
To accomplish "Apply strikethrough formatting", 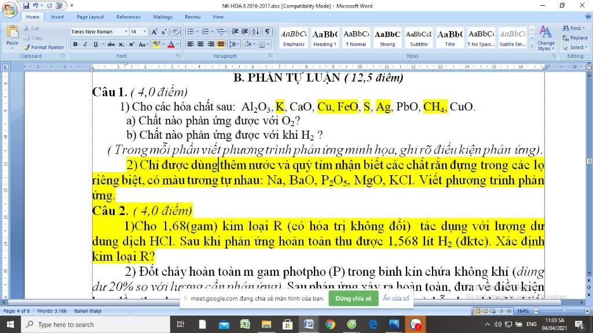I will (111, 44).
